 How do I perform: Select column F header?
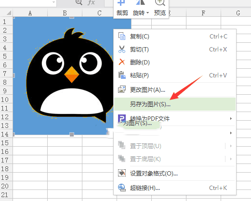pyautogui.click(x=203, y=13)
